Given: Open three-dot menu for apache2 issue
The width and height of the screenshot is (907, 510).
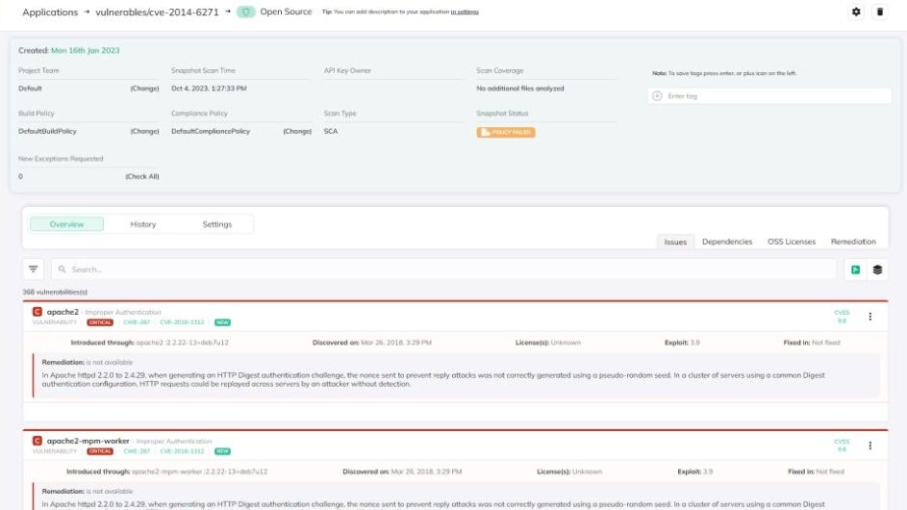Looking at the screenshot, I should click(x=870, y=317).
